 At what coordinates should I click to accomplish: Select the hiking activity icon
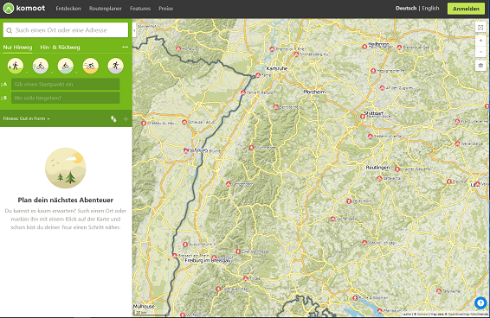tap(16, 66)
